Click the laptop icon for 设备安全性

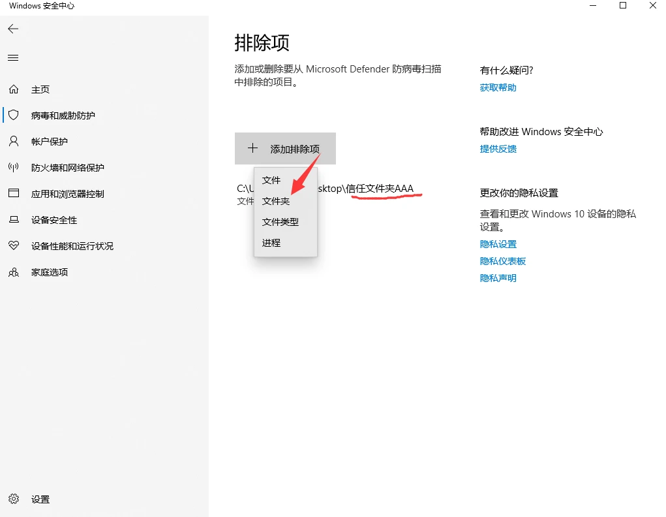click(14, 220)
